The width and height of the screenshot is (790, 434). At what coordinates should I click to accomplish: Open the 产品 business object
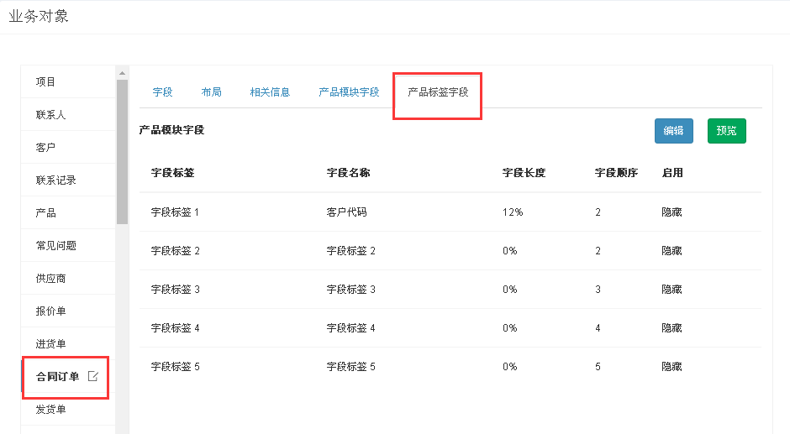[x=46, y=213]
